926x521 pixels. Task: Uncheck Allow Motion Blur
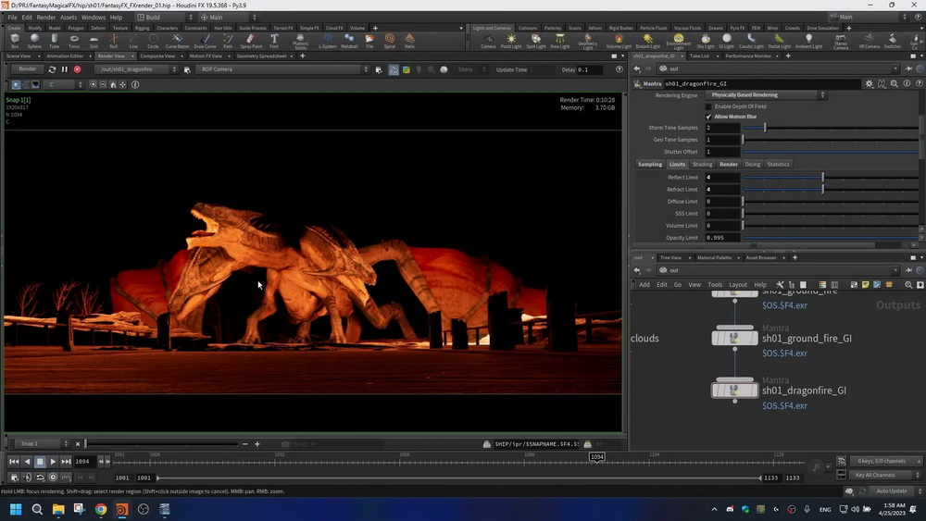[708, 117]
